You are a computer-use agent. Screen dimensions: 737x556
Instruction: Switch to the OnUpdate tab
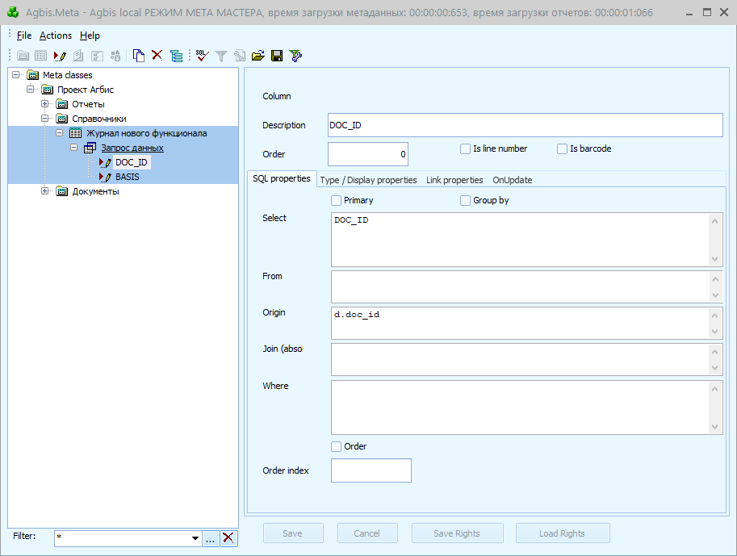click(513, 180)
